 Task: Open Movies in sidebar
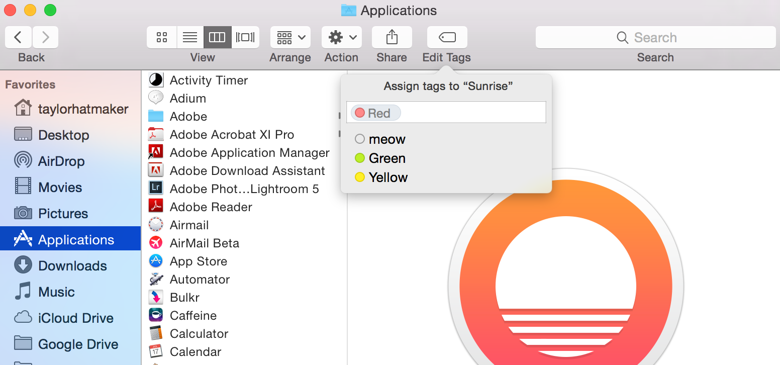[71, 187]
